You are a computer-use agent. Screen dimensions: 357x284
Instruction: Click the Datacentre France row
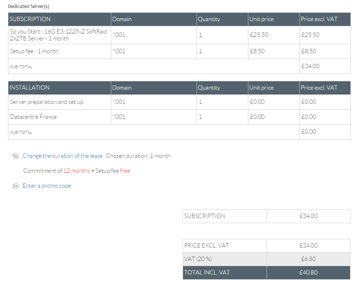pos(179,117)
